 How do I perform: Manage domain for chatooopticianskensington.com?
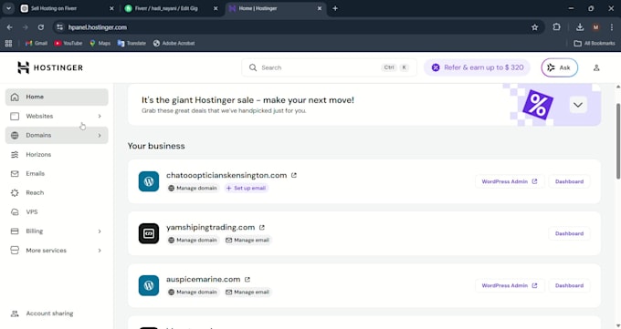coord(193,189)
